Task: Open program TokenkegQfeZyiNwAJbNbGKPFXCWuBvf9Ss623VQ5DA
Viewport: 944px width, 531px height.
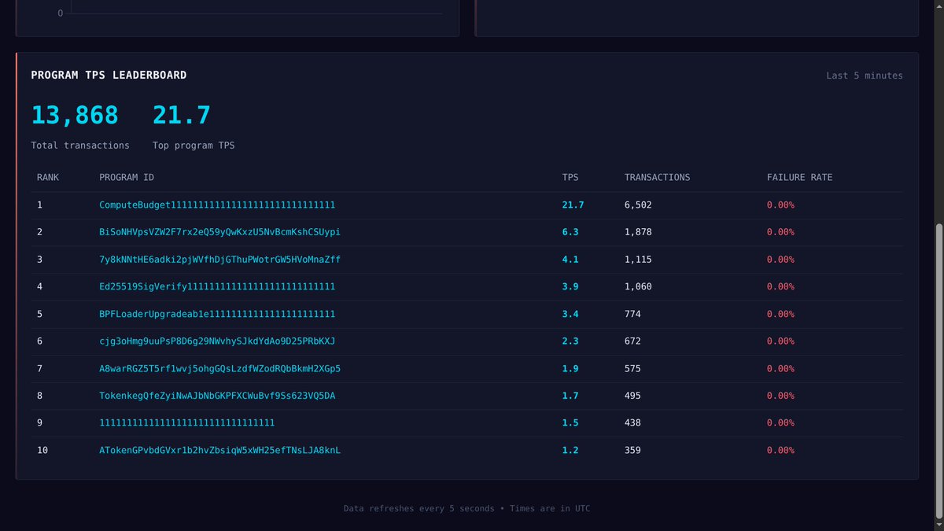Action: 217,396
